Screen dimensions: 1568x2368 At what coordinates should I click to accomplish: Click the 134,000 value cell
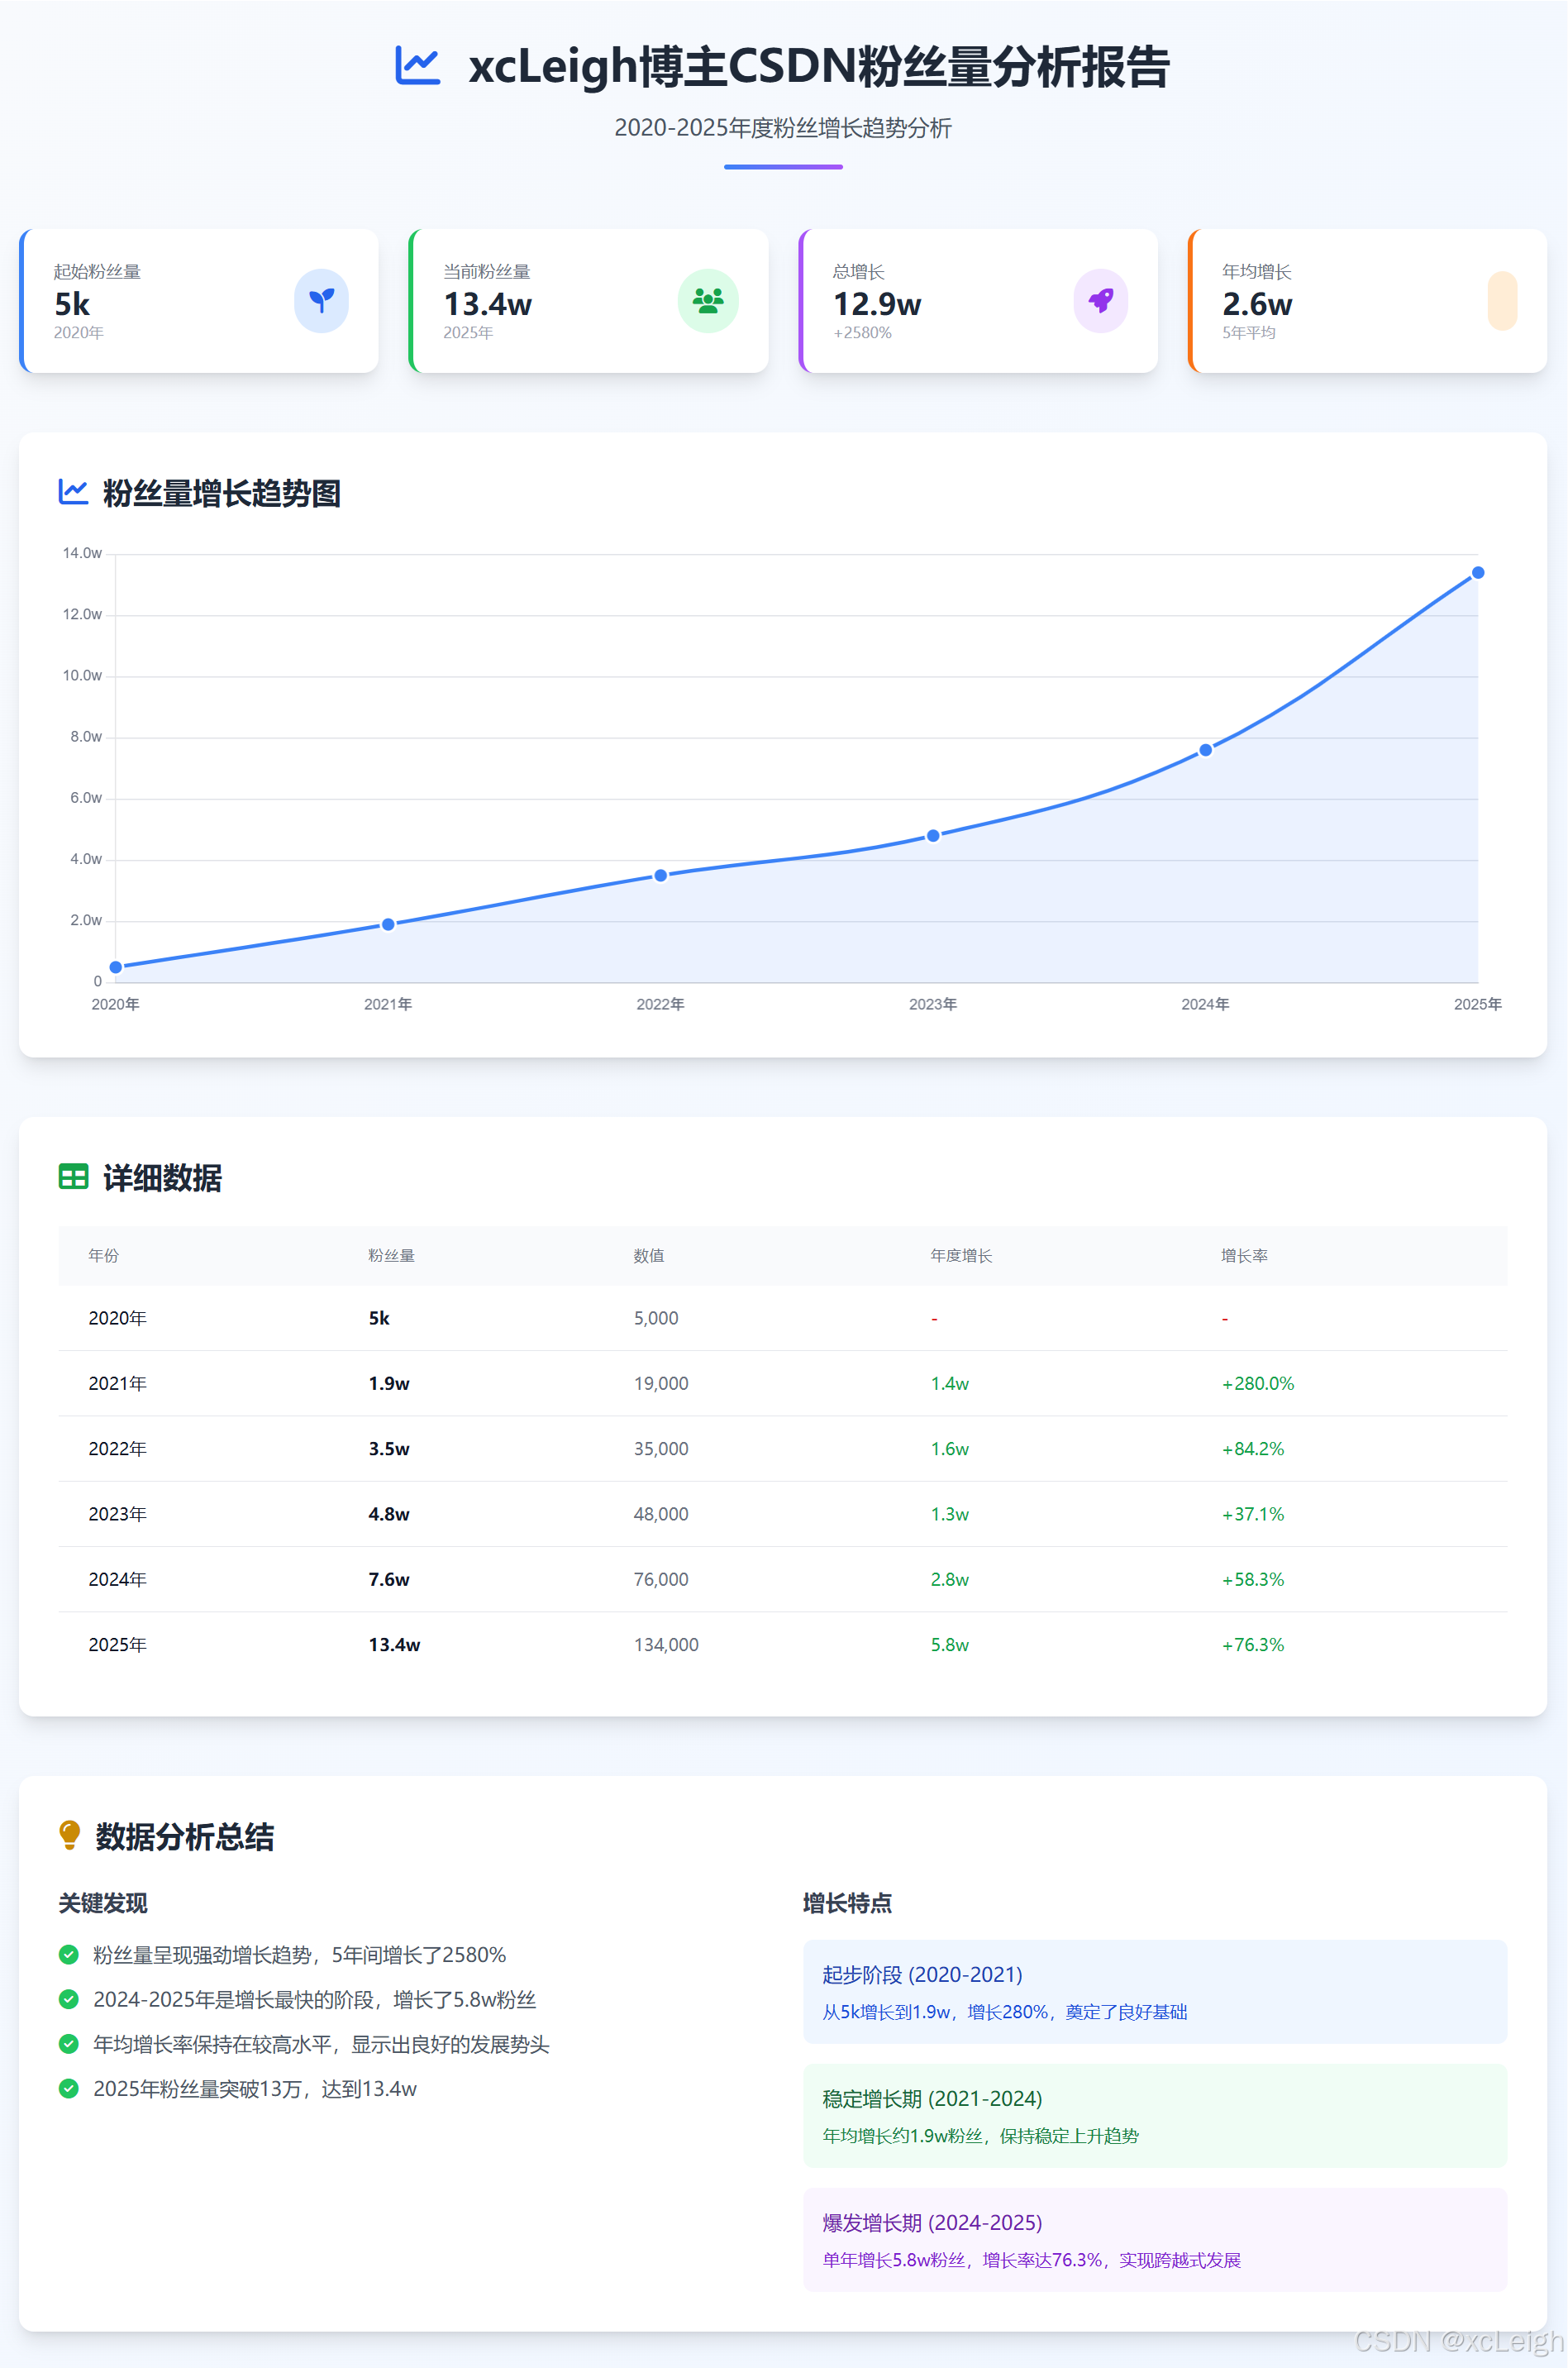point(666,1644)
